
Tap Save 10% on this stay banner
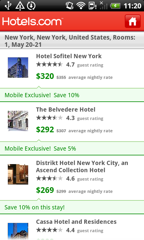(72, 207)
